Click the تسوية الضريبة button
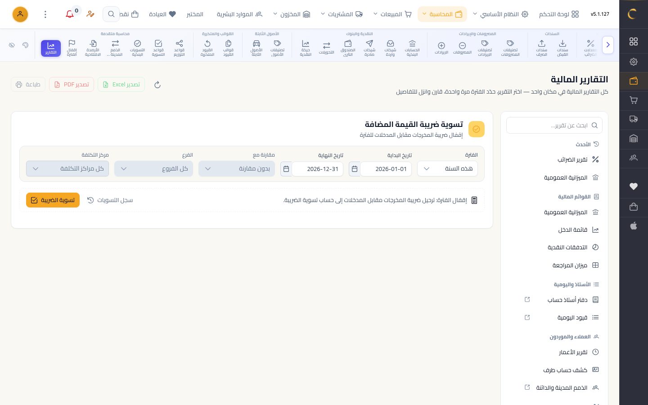The width and height of the screenshot is (648, 405). pos(53,200)
